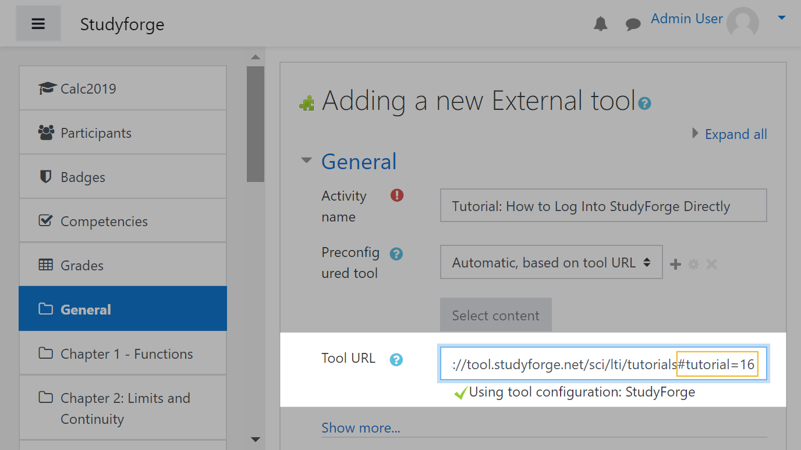Click the Tool URL help icon
Viewport: 801px width, 450px height.
(x=397, y=359)
